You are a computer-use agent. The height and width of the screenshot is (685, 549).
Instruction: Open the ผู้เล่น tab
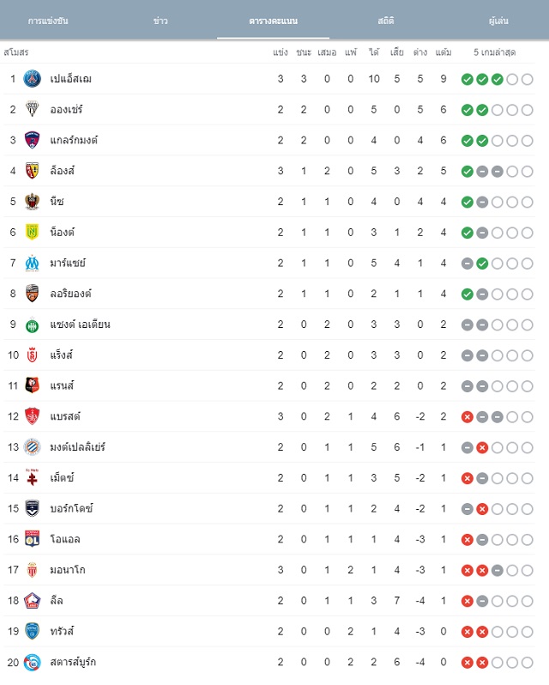(498, 21)
